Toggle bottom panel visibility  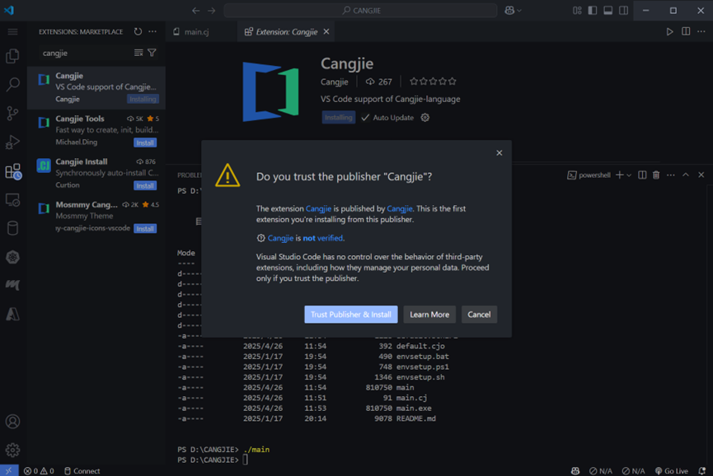tap(608, 11)
